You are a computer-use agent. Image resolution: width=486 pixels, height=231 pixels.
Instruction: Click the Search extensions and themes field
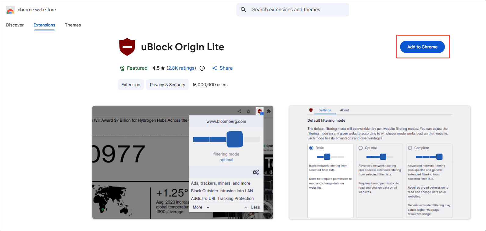pos(293,10)
